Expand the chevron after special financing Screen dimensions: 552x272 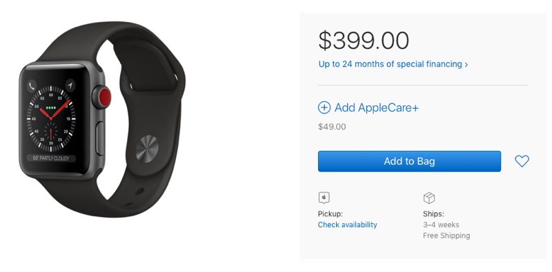click(x=466, y=65)
